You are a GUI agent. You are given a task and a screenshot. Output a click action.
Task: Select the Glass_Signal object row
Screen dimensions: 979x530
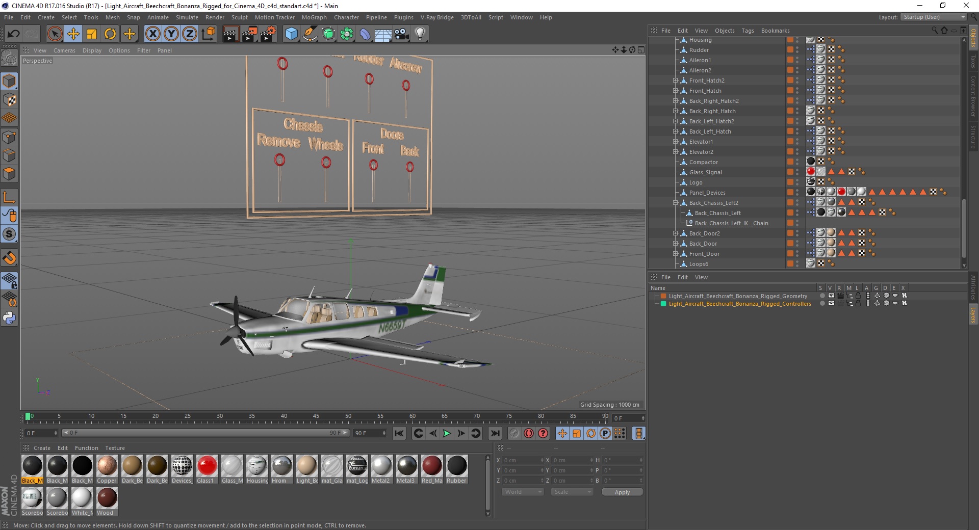pos(706,172)
